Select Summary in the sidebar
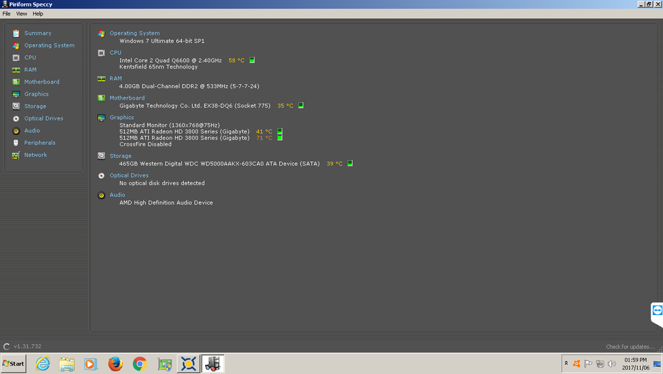This screenshot has height=374, width=663. pos(38,33)
